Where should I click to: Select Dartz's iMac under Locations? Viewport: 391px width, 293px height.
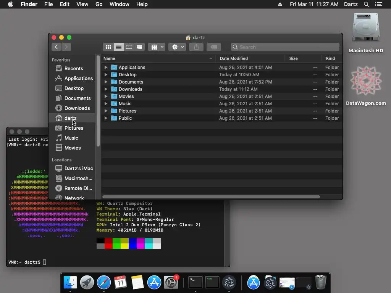pos(72,168)
